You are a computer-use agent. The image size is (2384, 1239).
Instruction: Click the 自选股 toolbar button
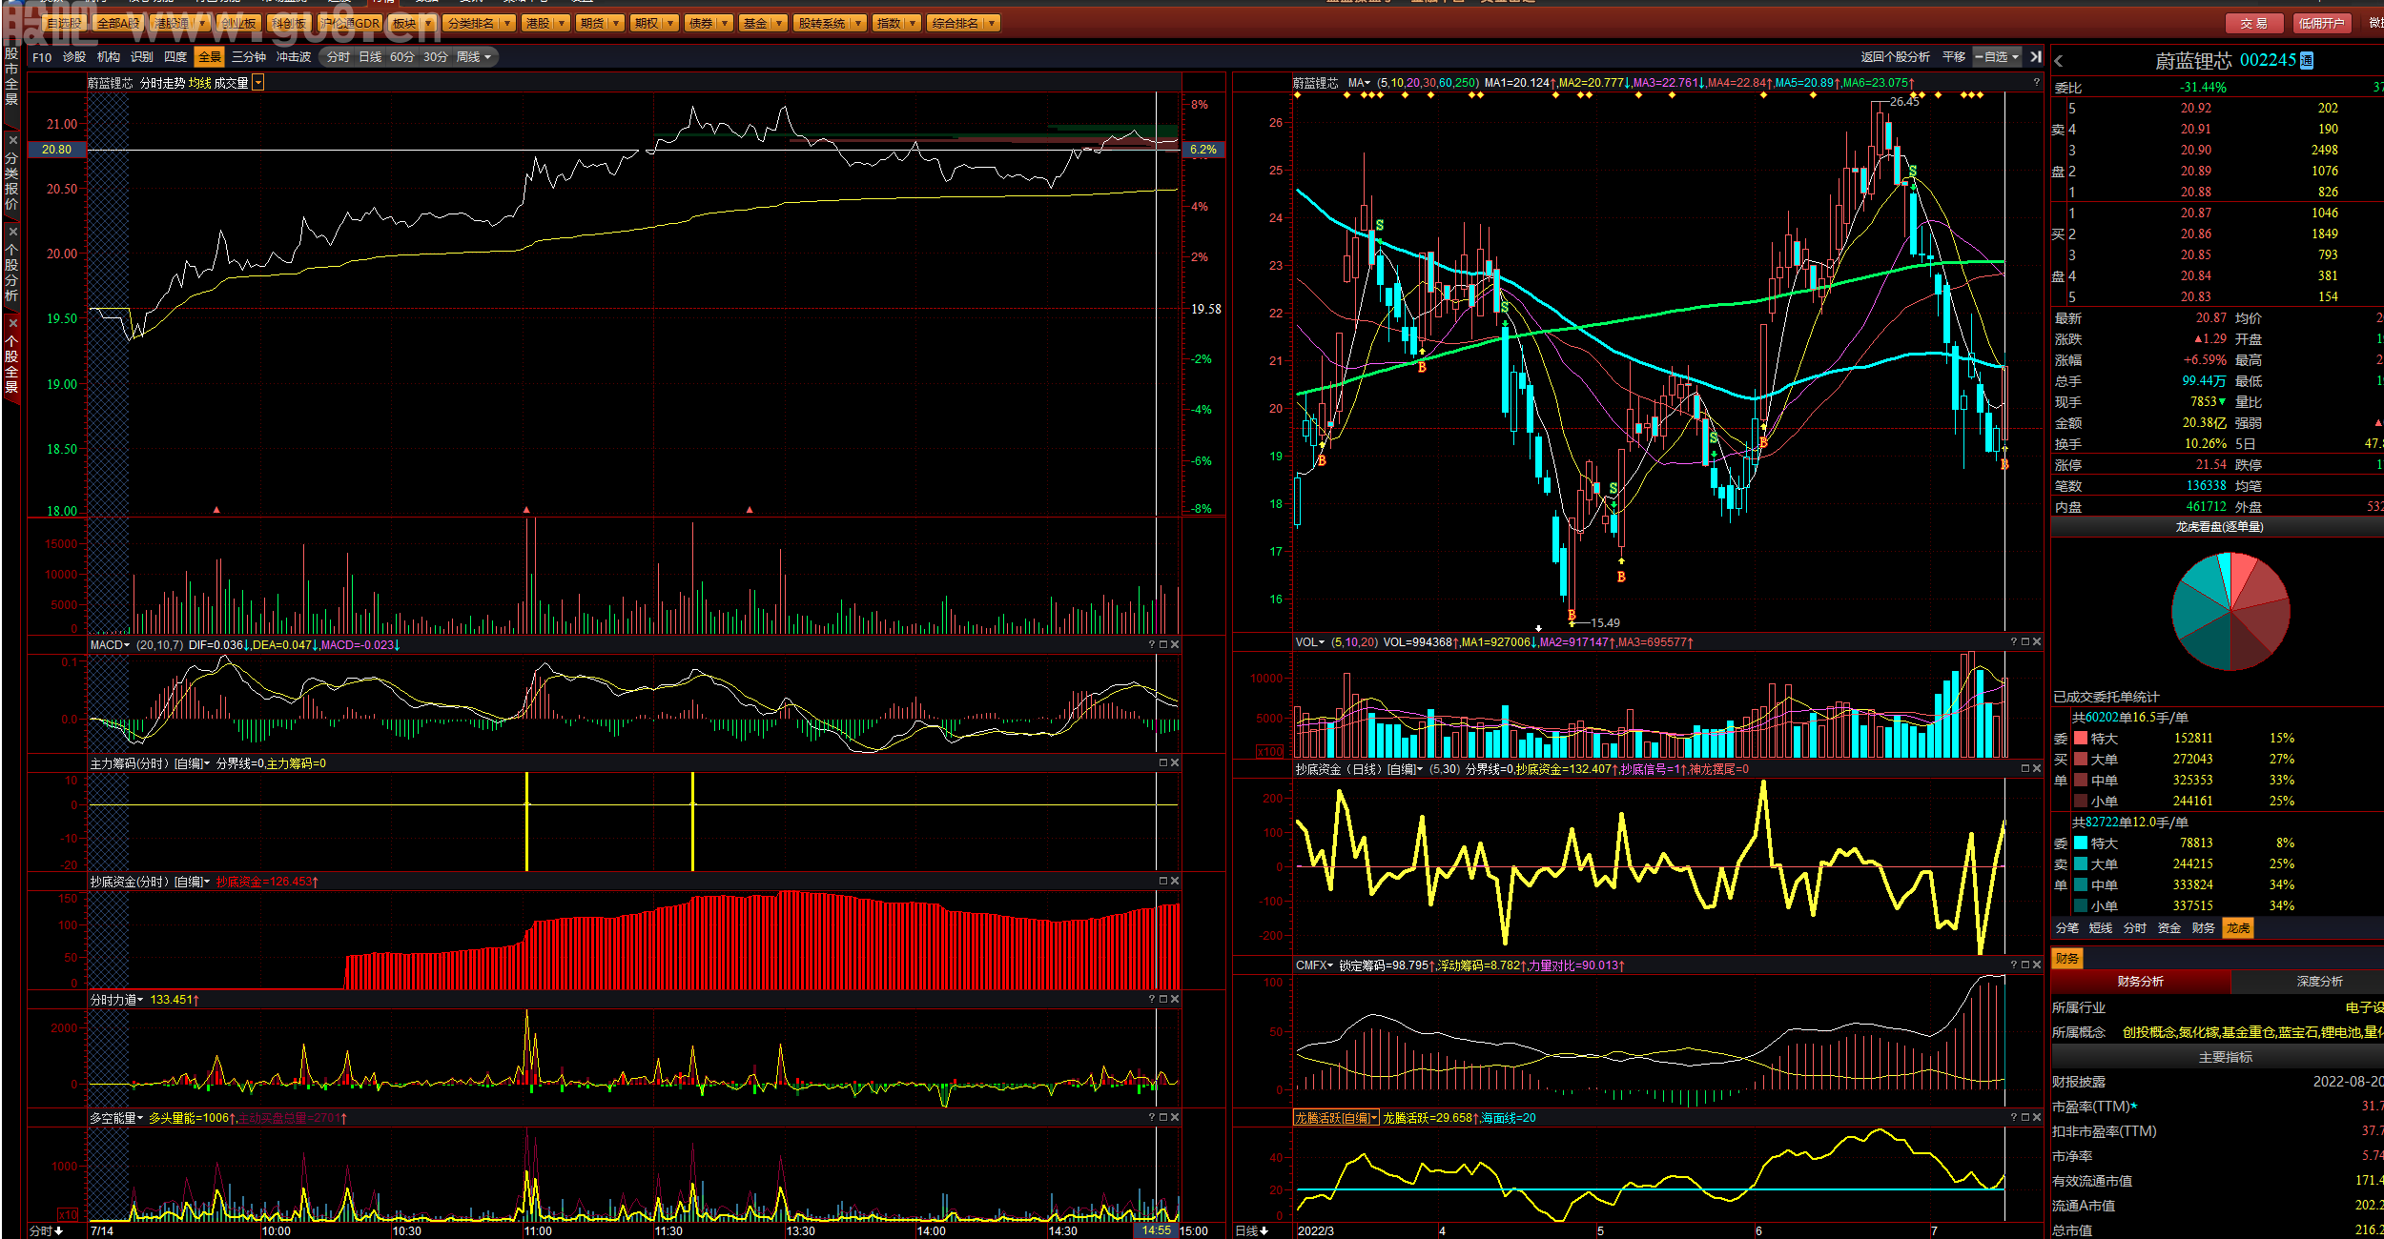point(65,23)
